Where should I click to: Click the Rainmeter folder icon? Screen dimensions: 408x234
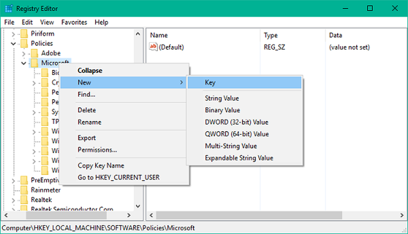24,190
